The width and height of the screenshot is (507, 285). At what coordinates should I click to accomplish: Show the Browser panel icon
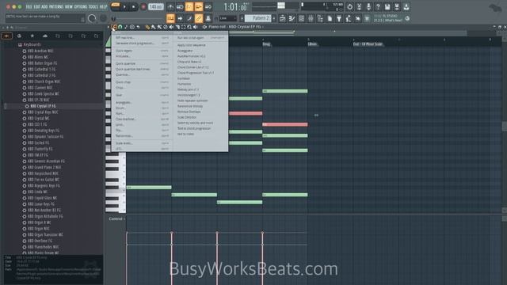[x=320, y=18]
